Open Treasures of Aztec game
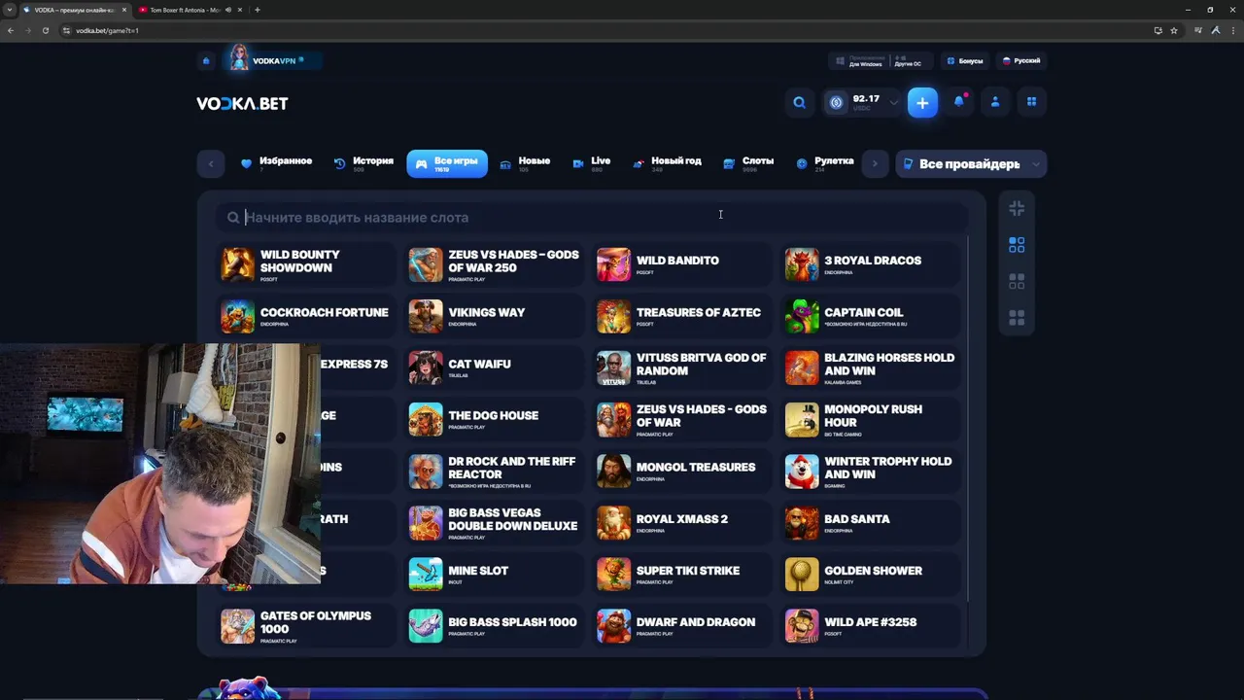This screenshot has height=700, width=1244. [681, 316]
